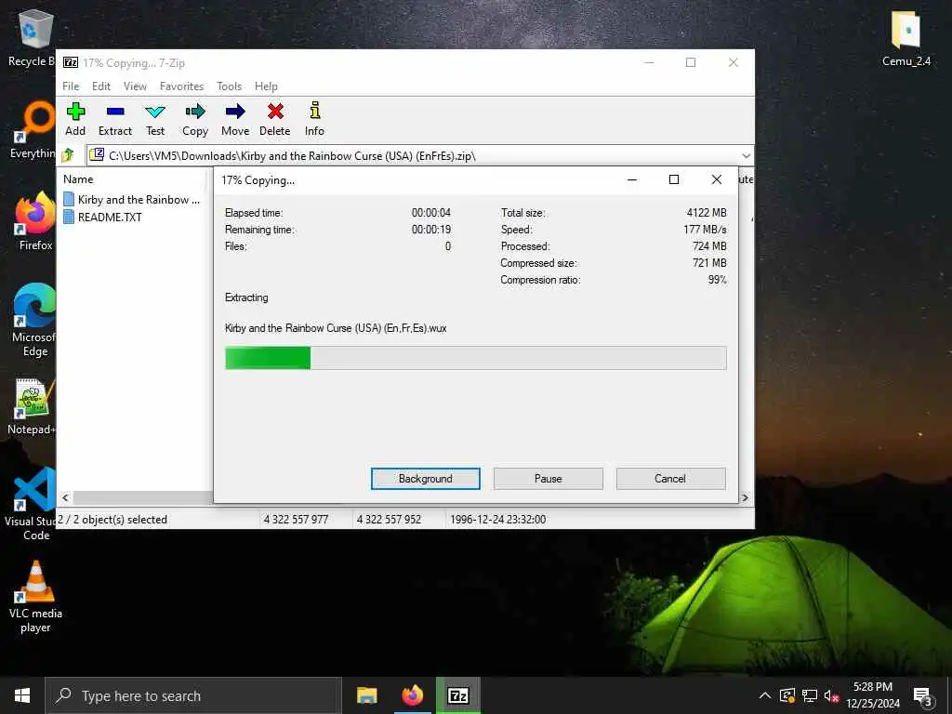Select the Firefox desktop shortcut
The image size is (952, 714).
tap(35, 214)
